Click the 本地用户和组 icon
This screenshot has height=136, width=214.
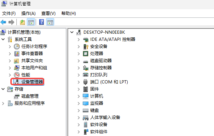[x=17, y=68]
